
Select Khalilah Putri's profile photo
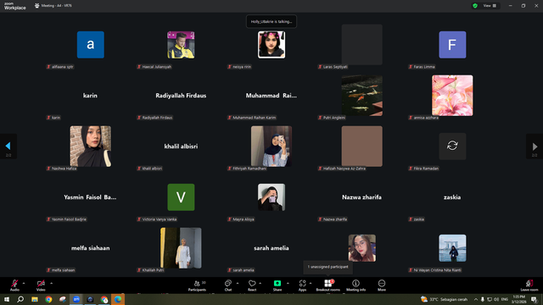pos(181,248)
